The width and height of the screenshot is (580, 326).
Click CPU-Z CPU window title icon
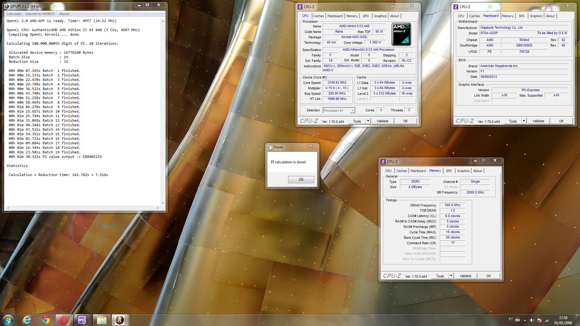click(300, 7)
